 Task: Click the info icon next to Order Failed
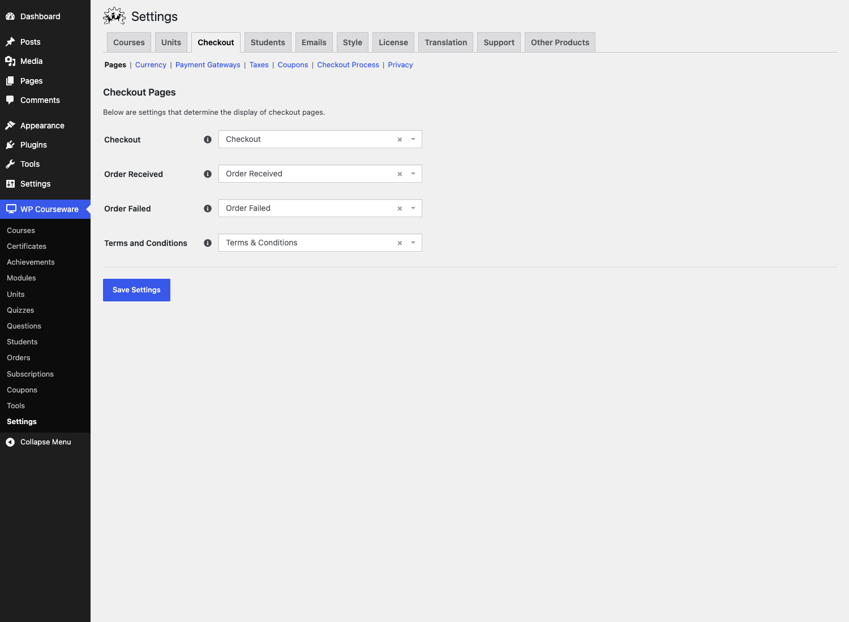[208, 209]
